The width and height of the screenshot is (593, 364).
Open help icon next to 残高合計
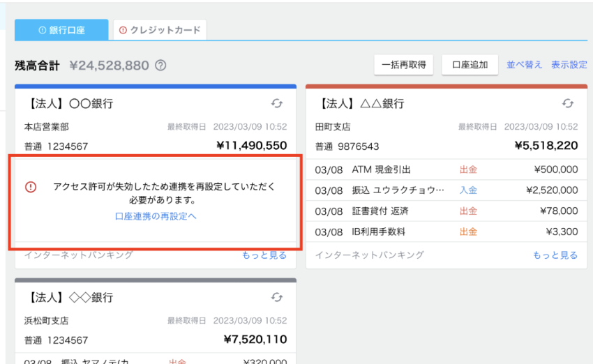[x=160, y=66]
